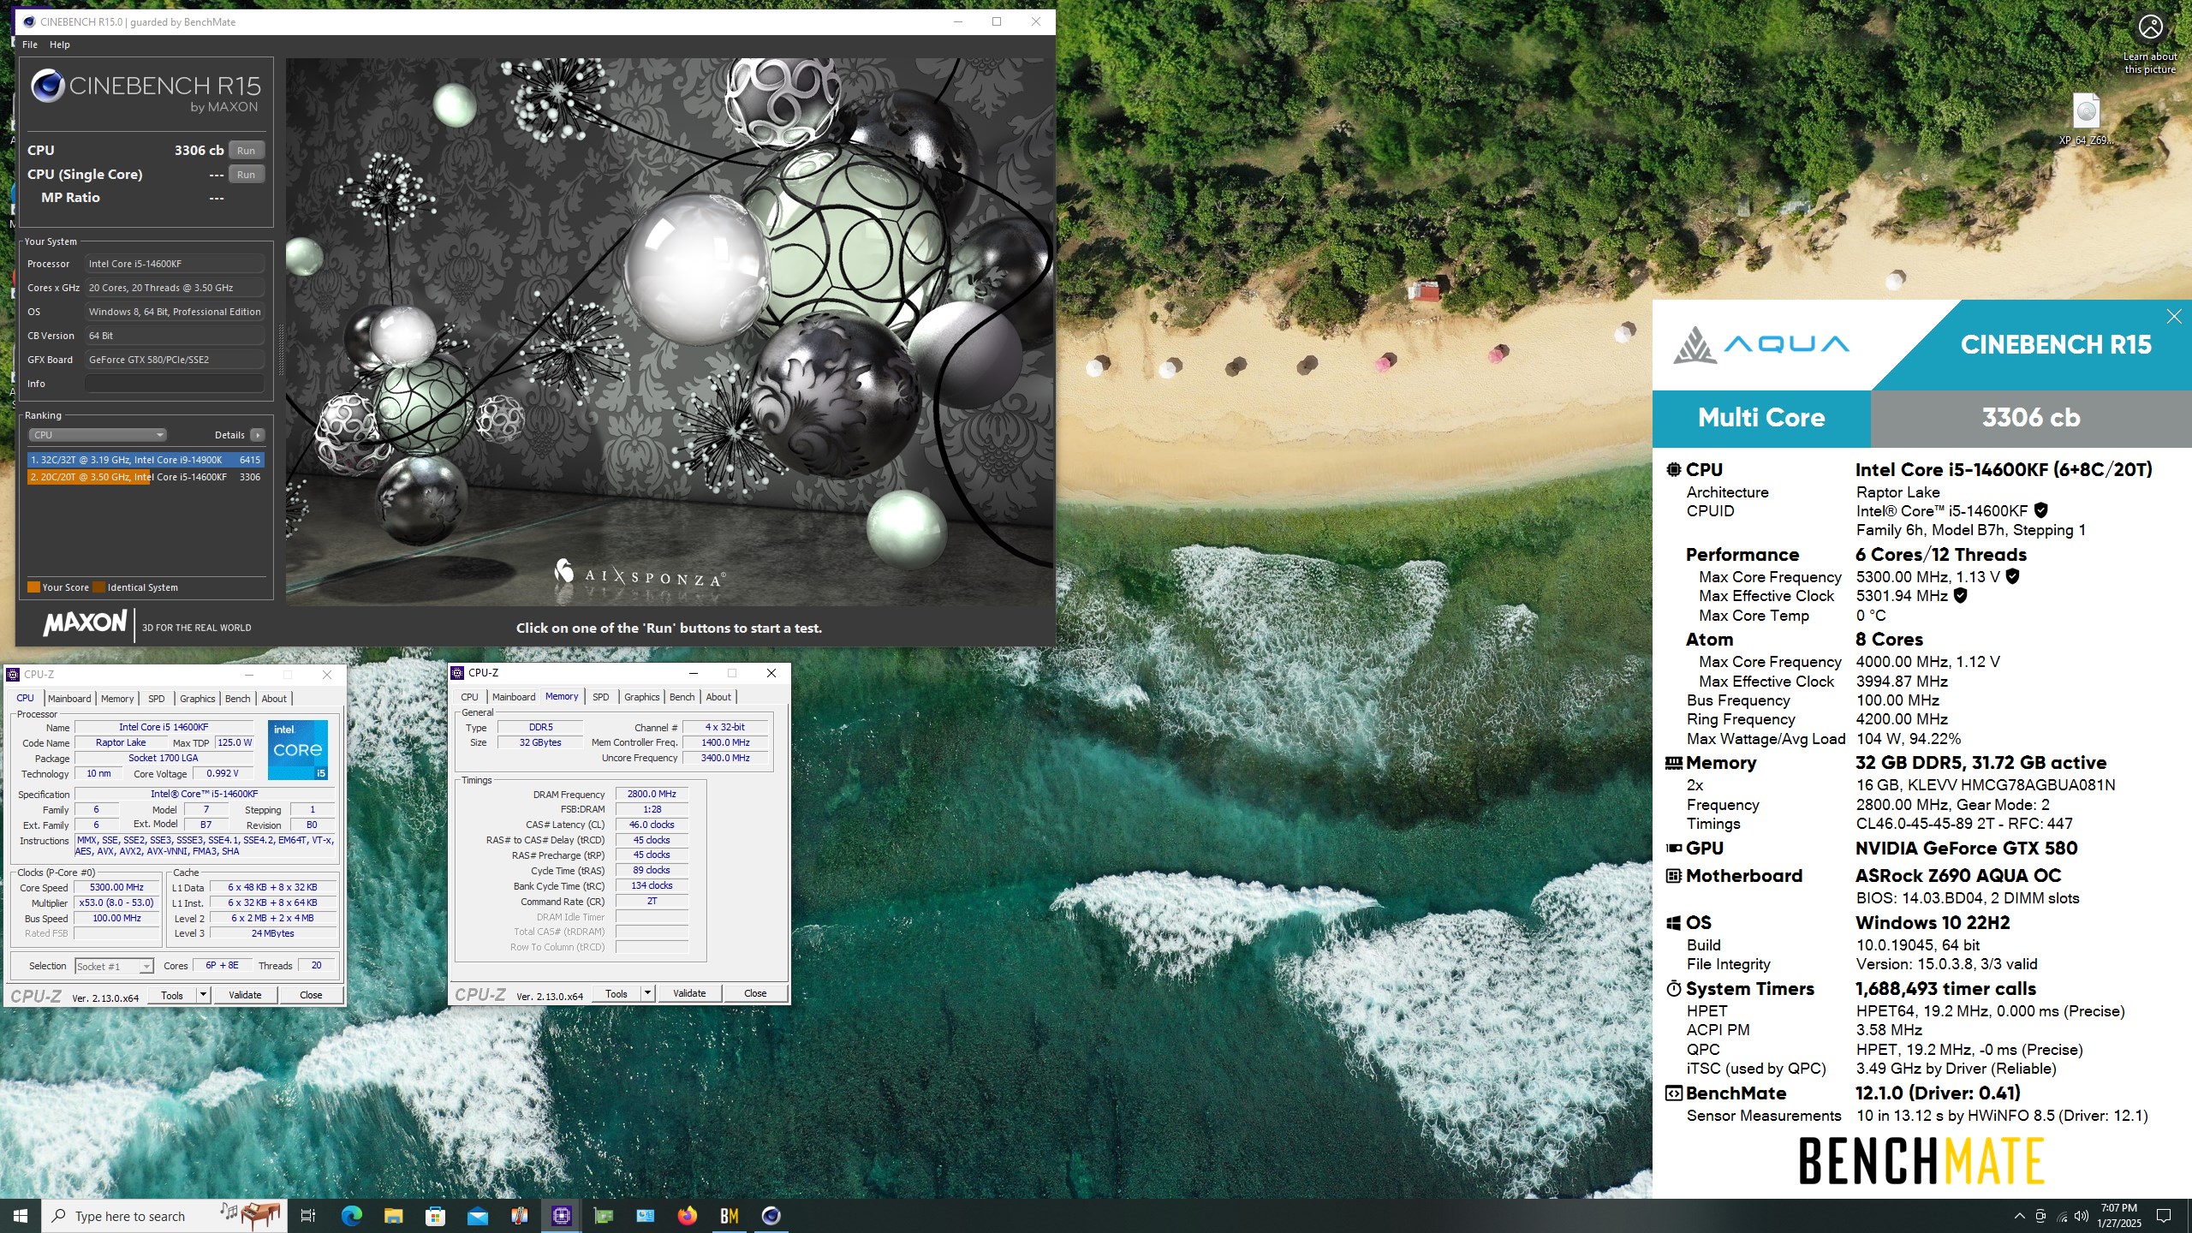Click the BenchMate code icon in panel
The image size is (2192, 1233).
coord(1674,1093)
